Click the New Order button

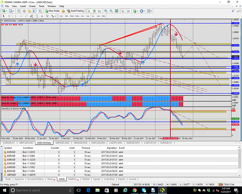click(x=53, y=11)
